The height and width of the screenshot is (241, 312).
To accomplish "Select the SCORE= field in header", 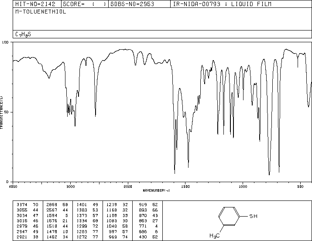I will pyautogui.click(x=85, y=4).
